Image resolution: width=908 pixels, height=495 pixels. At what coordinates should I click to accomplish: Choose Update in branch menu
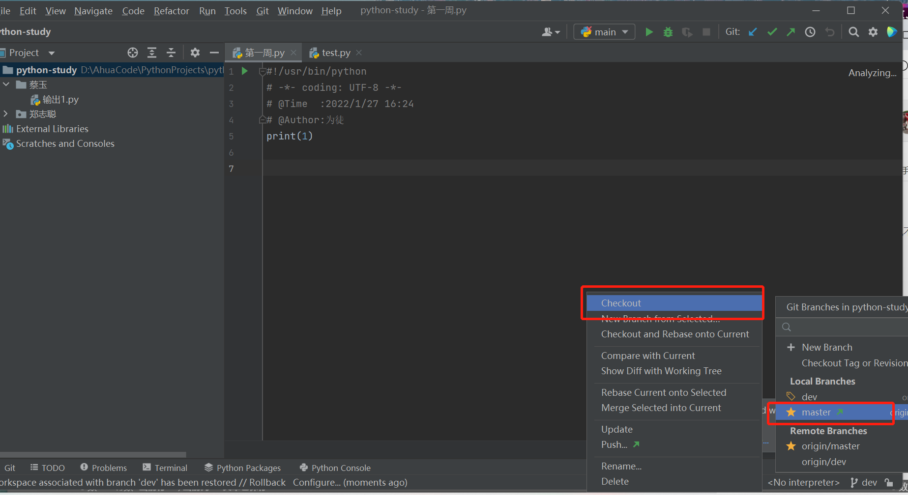674,429
